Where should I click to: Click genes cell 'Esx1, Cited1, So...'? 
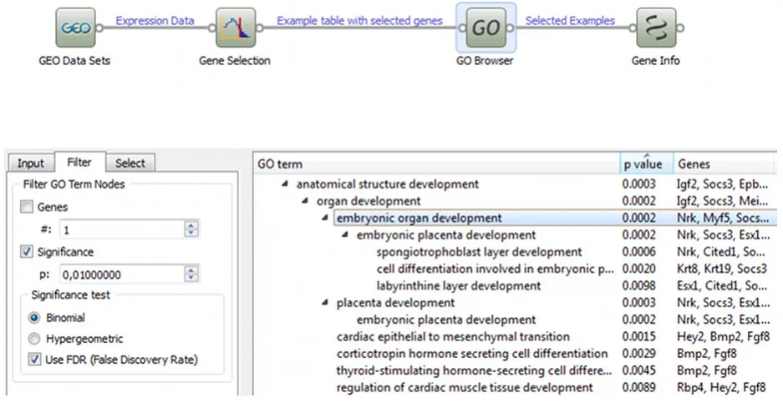coord(722,286)
